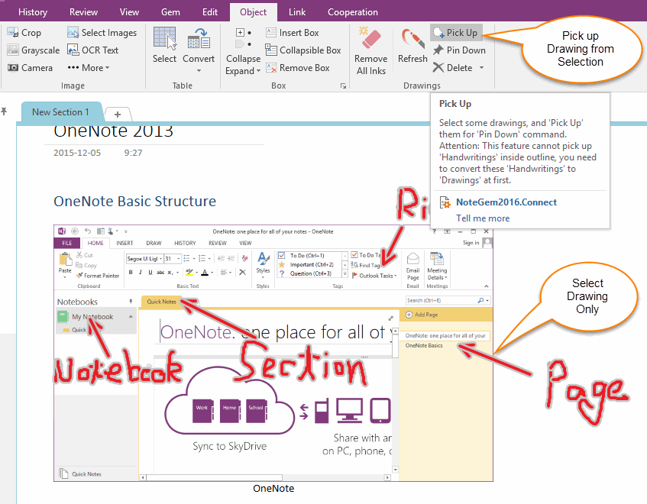Click the Crop image tool
Viewport: 647px width, 504px height.
(24, 33)
